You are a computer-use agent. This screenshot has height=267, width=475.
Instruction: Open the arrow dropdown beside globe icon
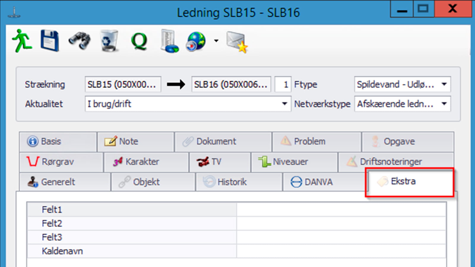tap(216, 41)
